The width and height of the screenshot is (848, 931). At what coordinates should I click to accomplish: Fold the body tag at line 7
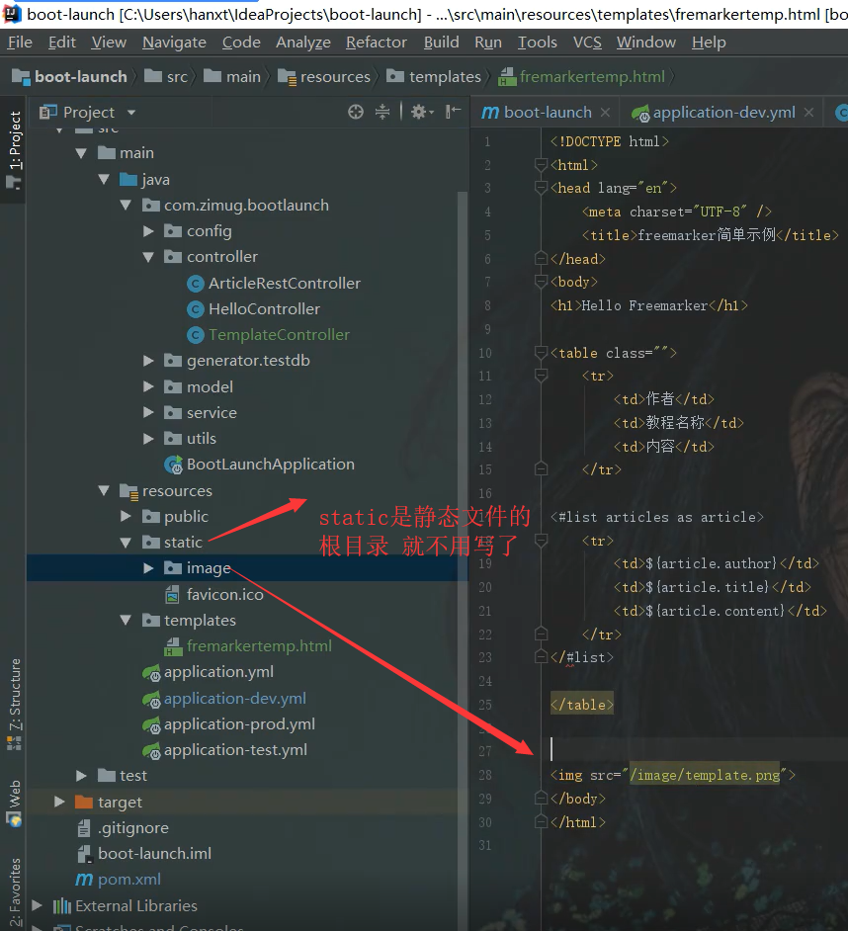coord(541,282)
